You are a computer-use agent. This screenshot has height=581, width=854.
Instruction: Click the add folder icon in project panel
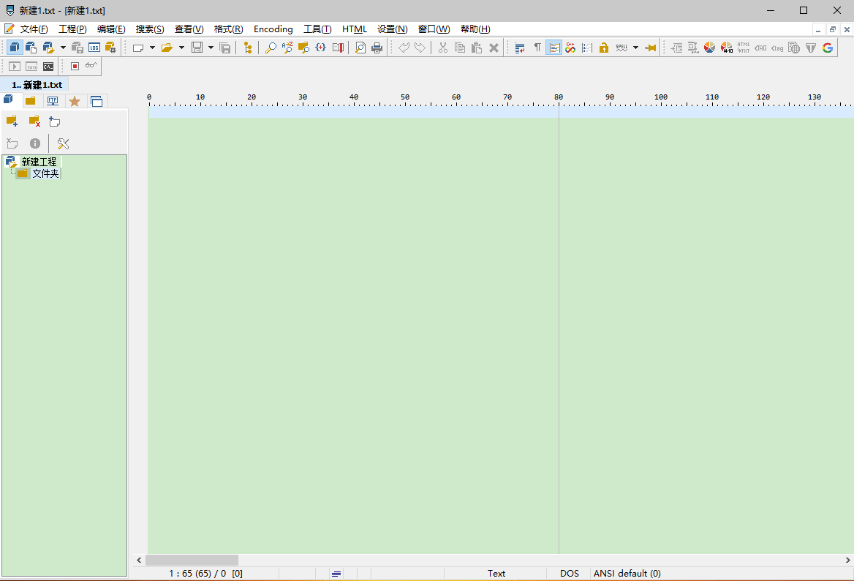click(12, 121)
